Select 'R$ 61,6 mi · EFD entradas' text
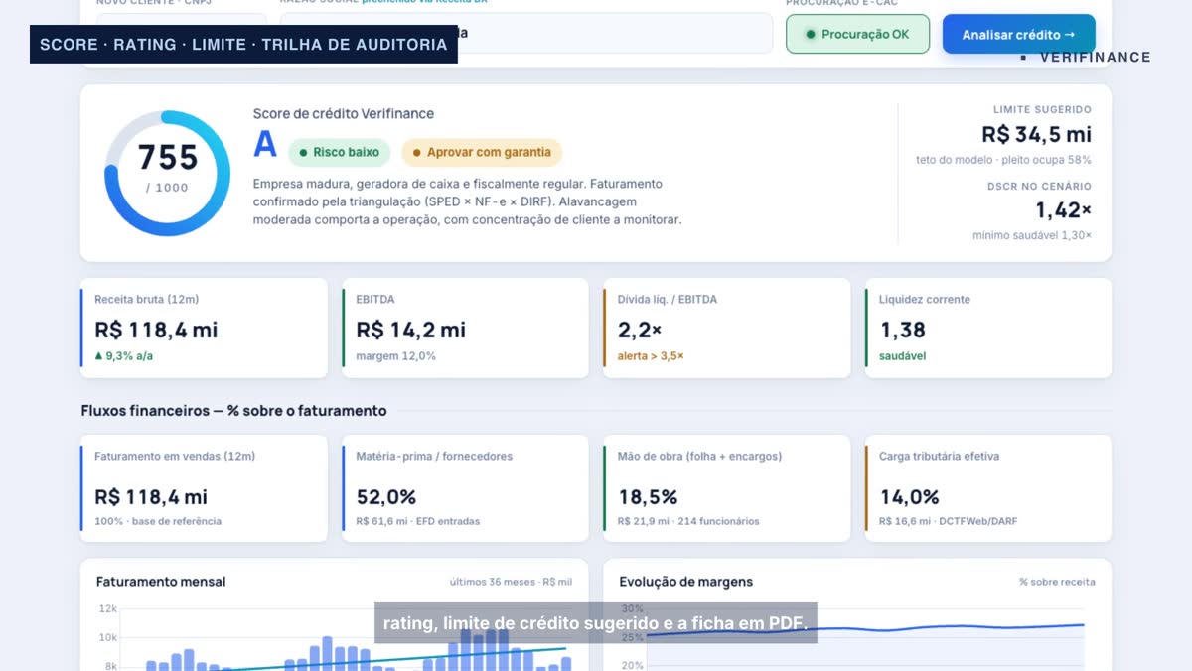The height and width of the screenshot is (671, 1192). [x=417, y=521]
